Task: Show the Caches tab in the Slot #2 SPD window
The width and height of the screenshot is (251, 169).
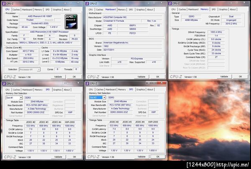Action: tap(100, 90)
